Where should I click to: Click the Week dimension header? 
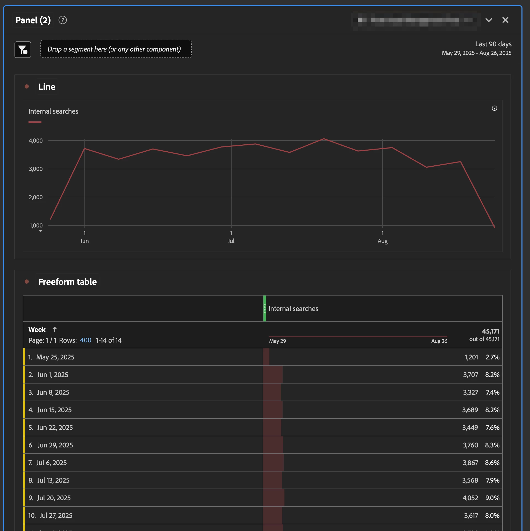[37, 329]
